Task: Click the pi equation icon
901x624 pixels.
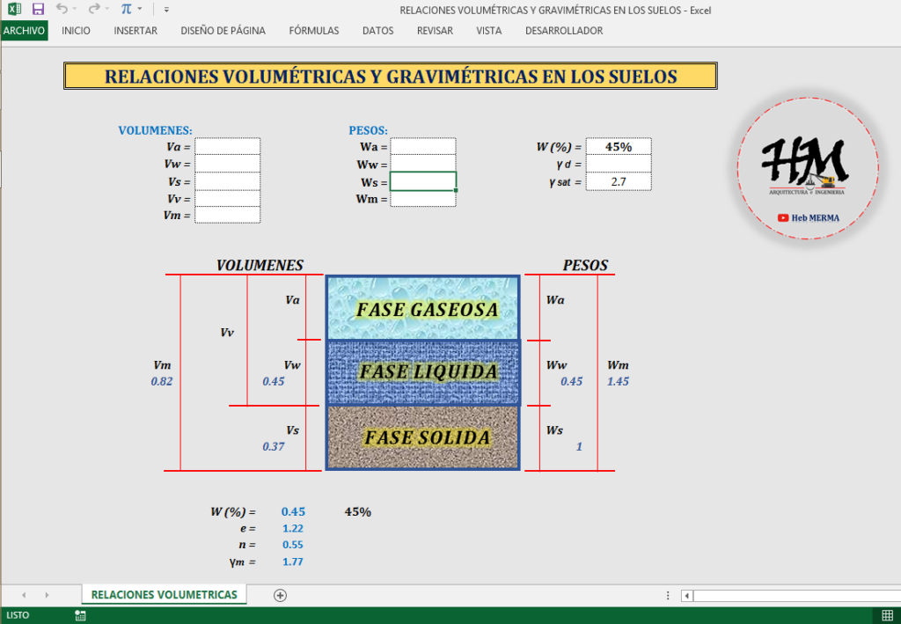Action: (x=126, y=10)
